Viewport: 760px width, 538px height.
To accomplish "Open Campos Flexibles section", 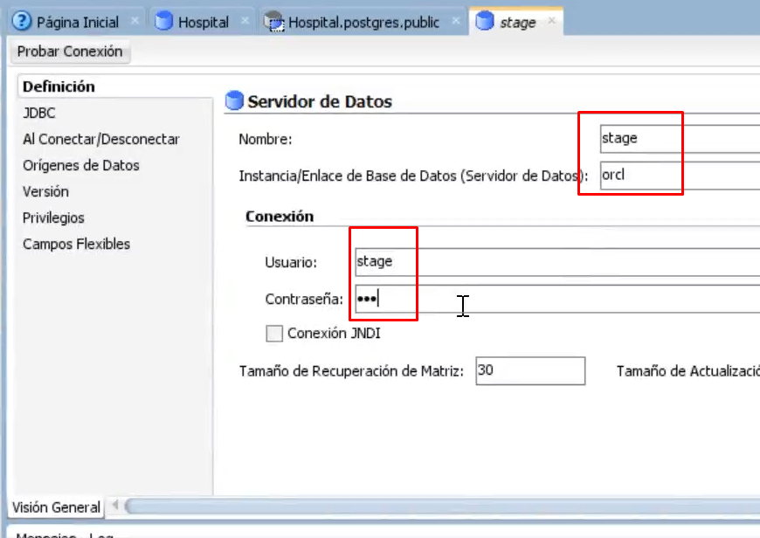I will point(76,244).
